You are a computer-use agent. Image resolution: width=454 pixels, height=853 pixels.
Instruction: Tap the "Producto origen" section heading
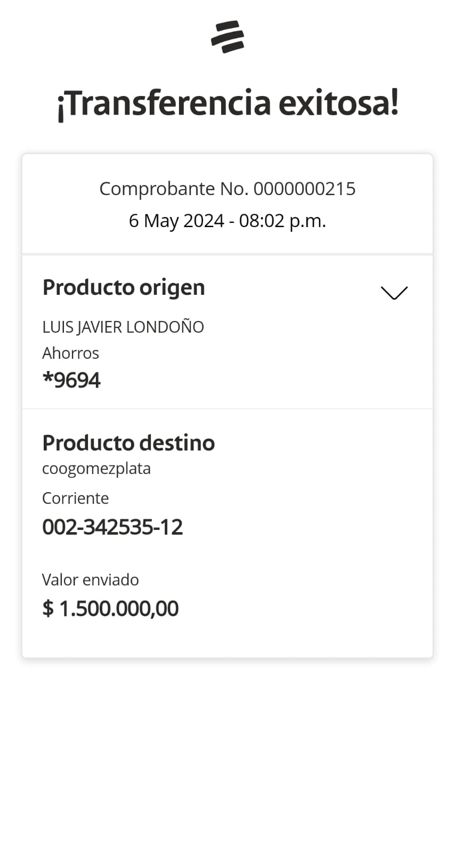coord(124,287)
